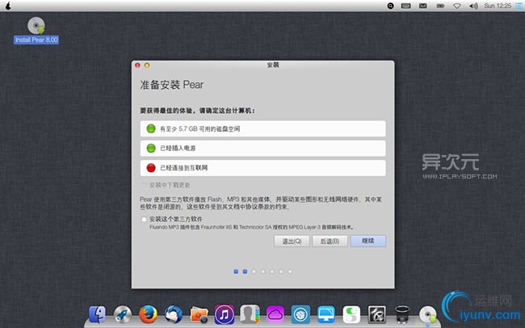Open the blue monitor dock icon
525x328 pixels.
325,314
